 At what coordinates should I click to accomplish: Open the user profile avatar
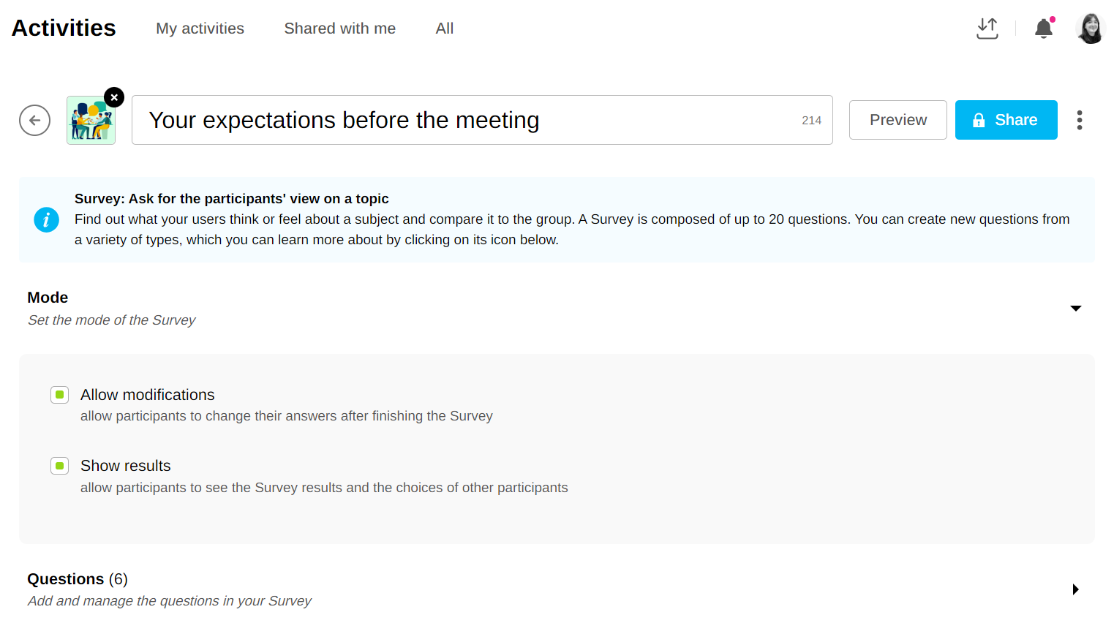(x=1090, y=29)
